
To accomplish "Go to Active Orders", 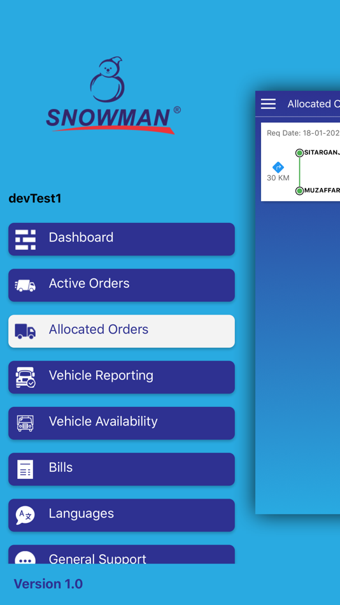I will 122,285.
